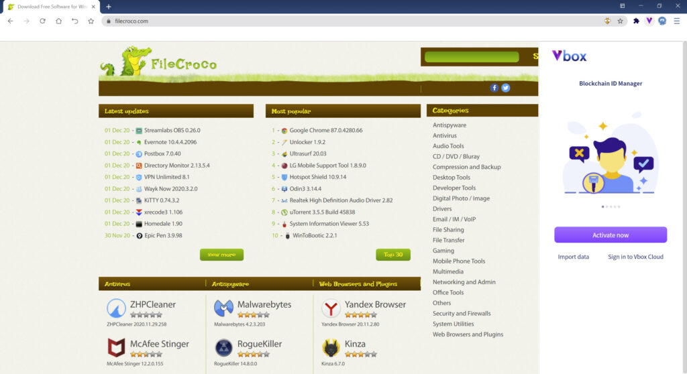Screen dimensions: 687x374
Task: Open Epic Pen 3.9.98 entry
Action: click(x=163, y=236)
